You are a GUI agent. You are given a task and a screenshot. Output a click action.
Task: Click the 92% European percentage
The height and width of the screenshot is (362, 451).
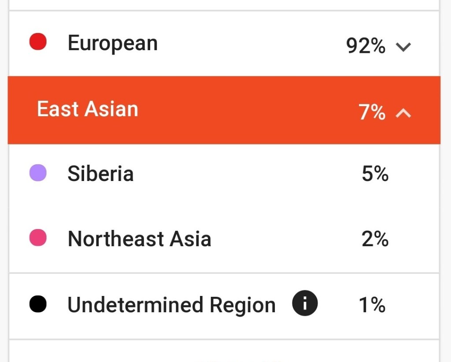[x=366, y=46]
